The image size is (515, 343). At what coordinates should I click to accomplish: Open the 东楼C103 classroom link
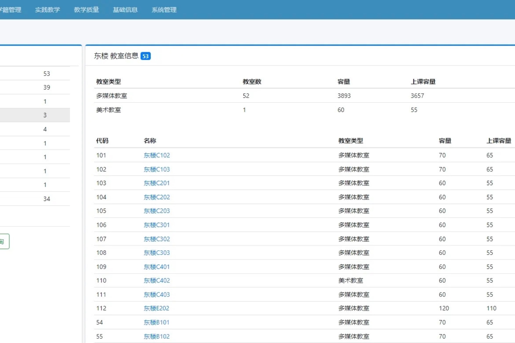(157, 169)
